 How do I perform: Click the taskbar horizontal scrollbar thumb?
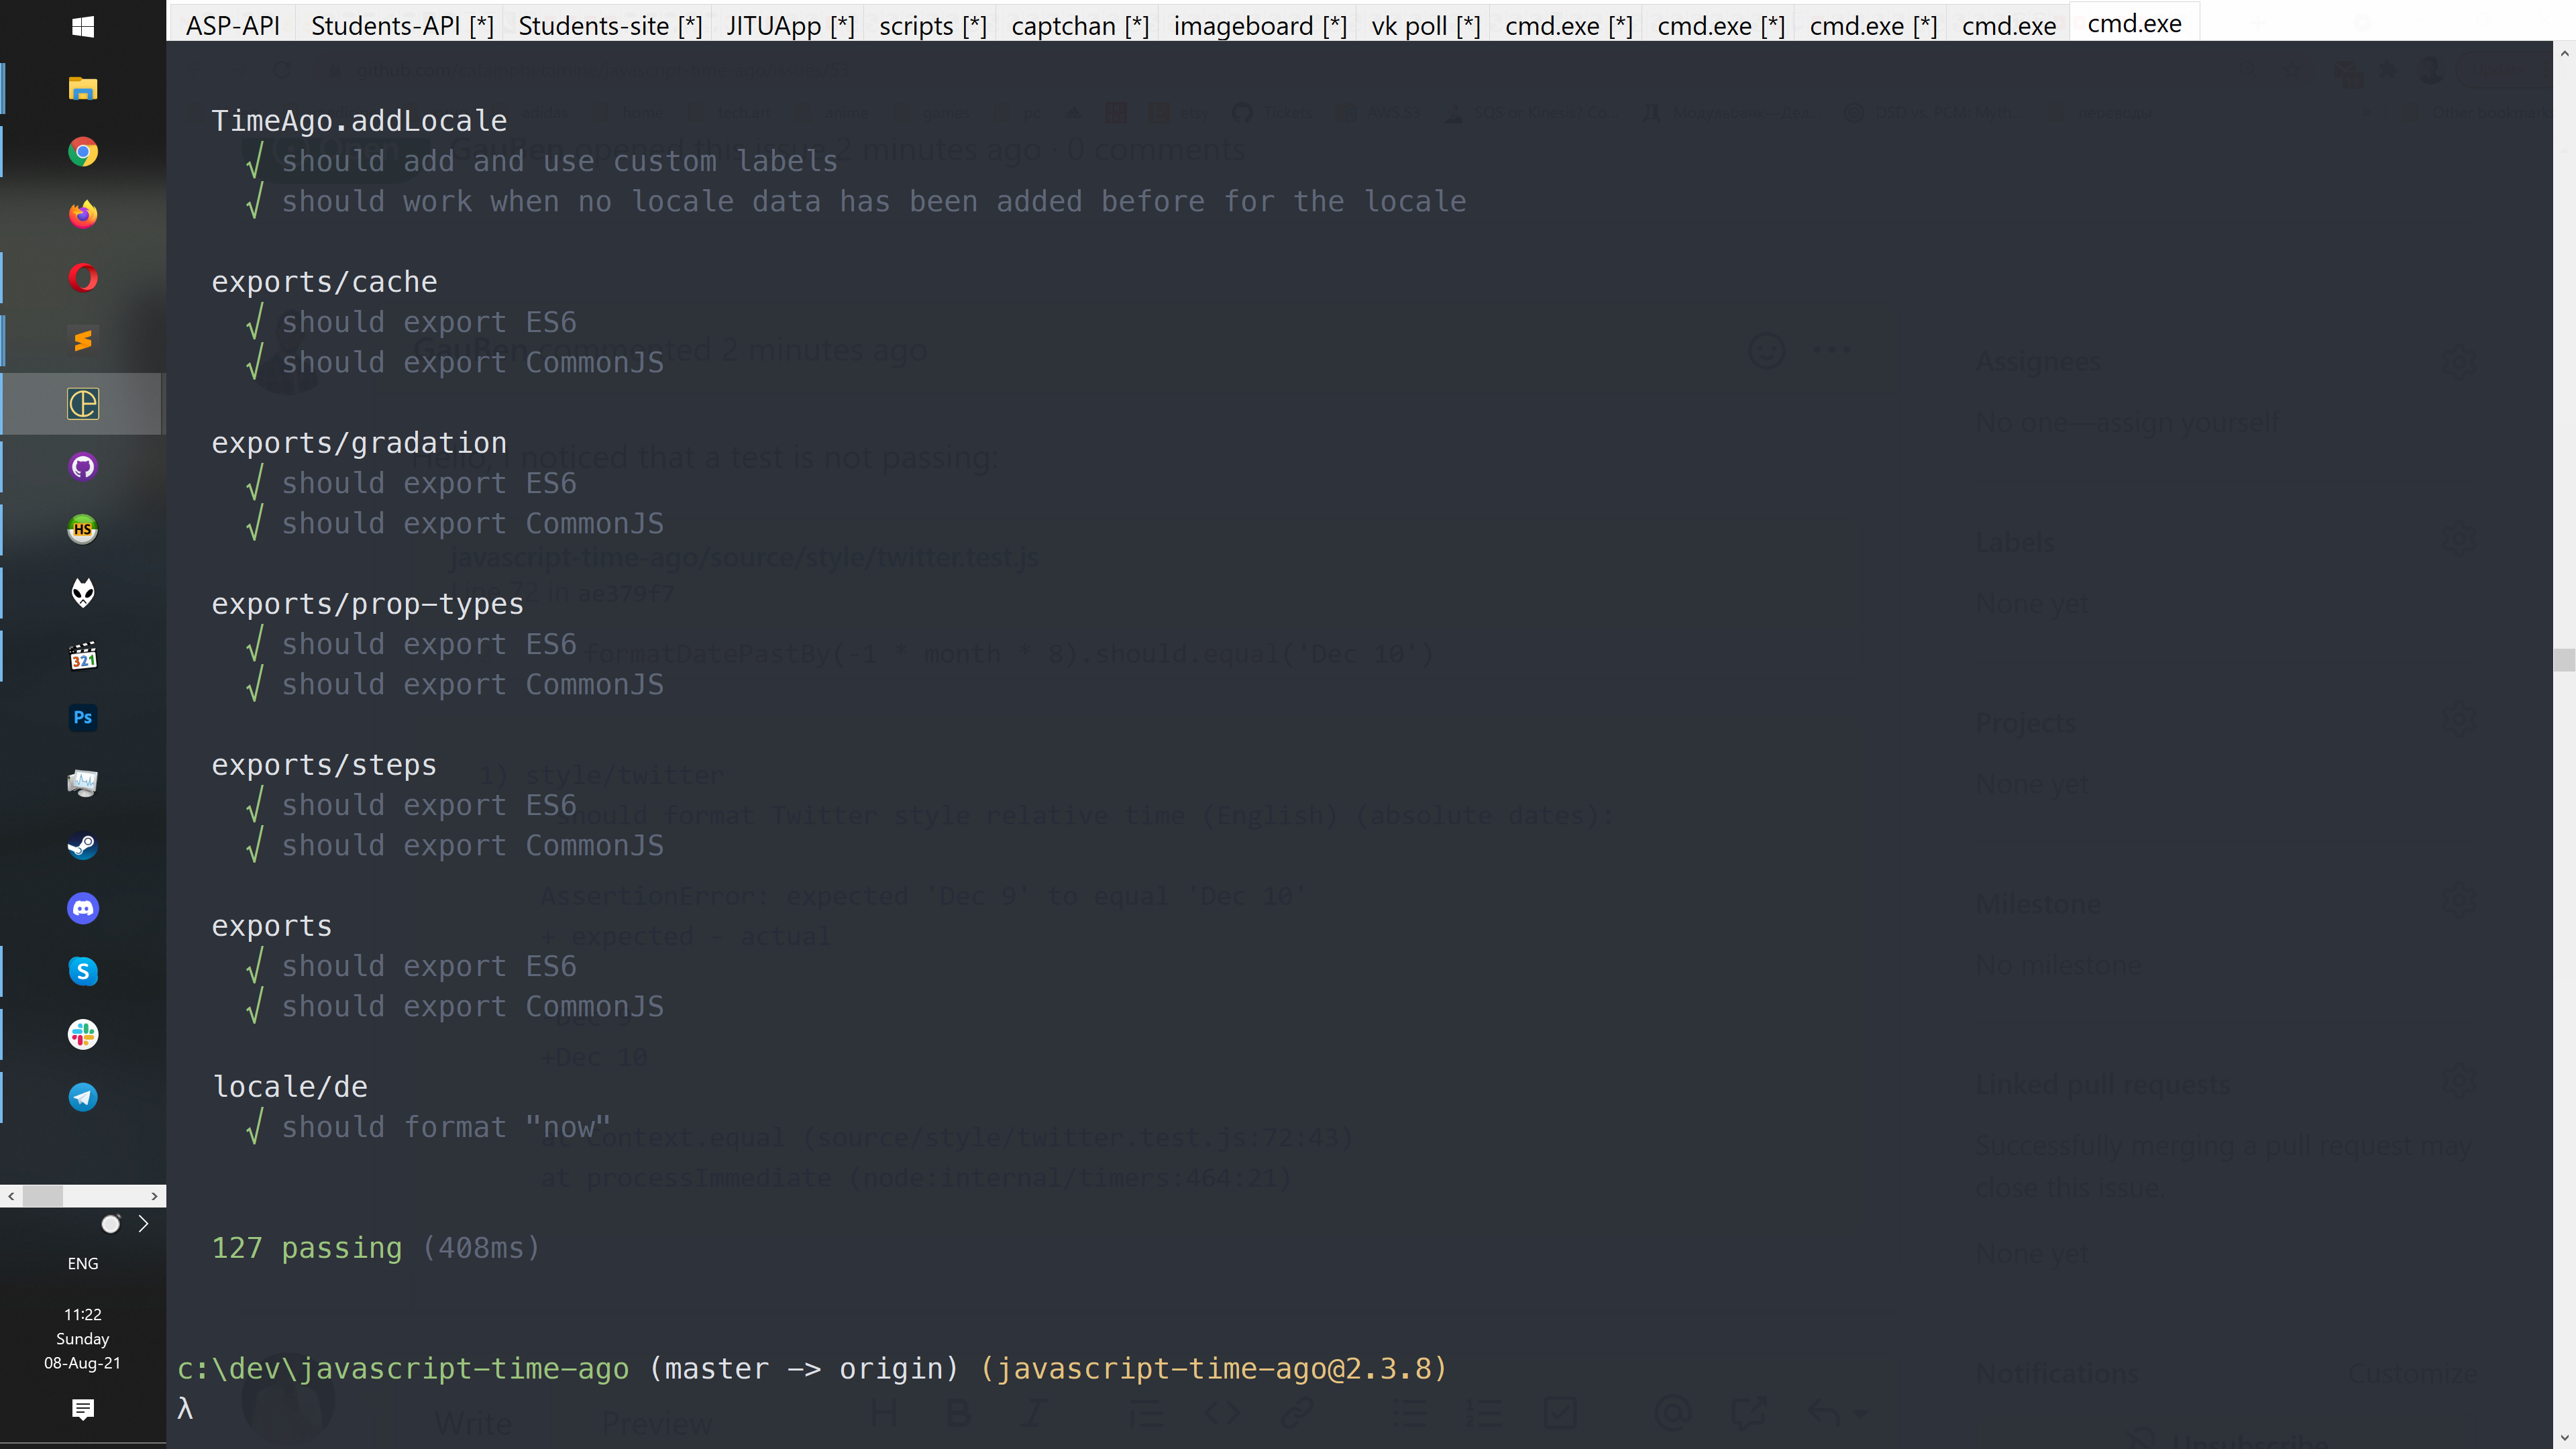pyautogui.click(x=43, y=1196)
